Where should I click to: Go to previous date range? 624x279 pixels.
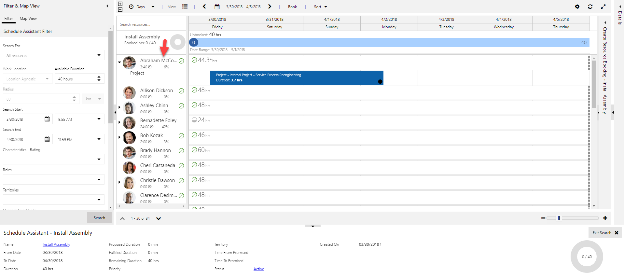tap(204, 7)
